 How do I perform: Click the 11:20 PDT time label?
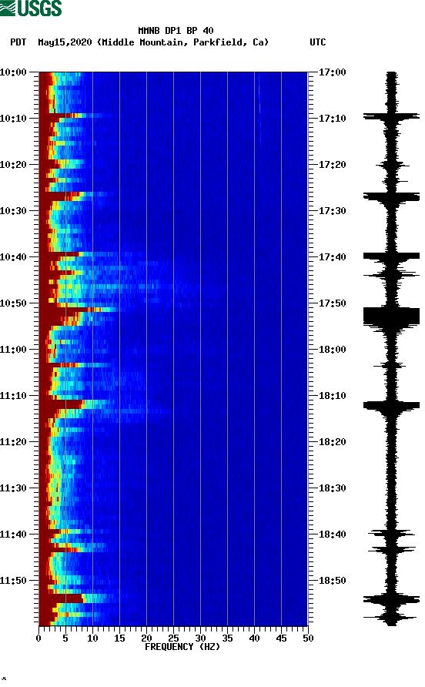pos(14,442)
